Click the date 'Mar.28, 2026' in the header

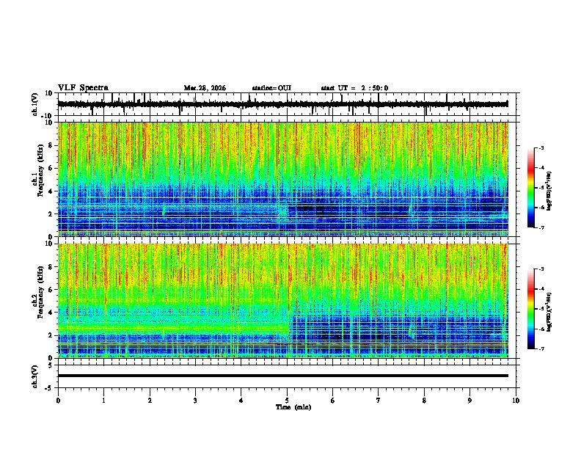pos(205,88)
